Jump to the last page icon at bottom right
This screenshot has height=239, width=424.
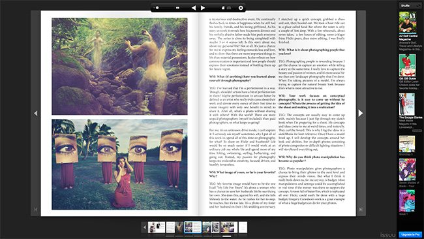[361, 209]
